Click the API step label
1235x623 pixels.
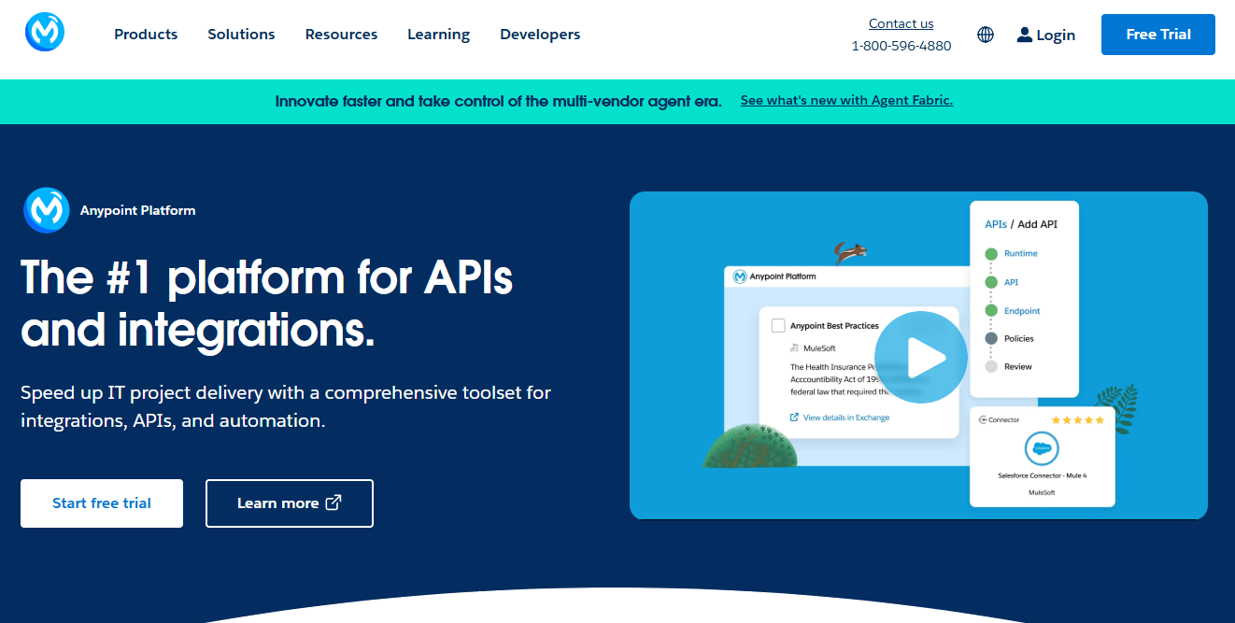click(1011, 282)
